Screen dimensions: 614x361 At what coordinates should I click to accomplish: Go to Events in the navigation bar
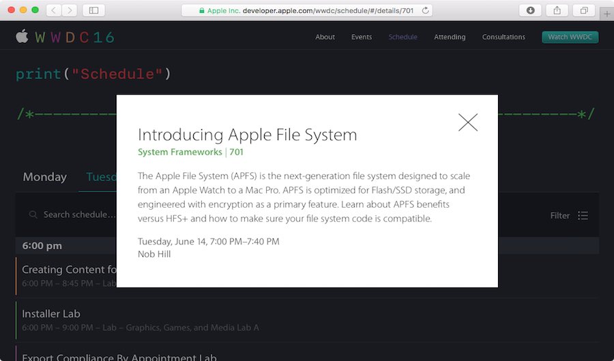tap(362, 37)
